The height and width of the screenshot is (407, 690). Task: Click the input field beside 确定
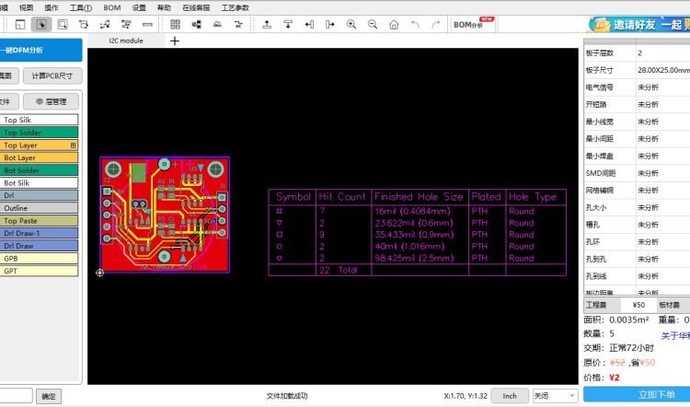tap(16, 396)
